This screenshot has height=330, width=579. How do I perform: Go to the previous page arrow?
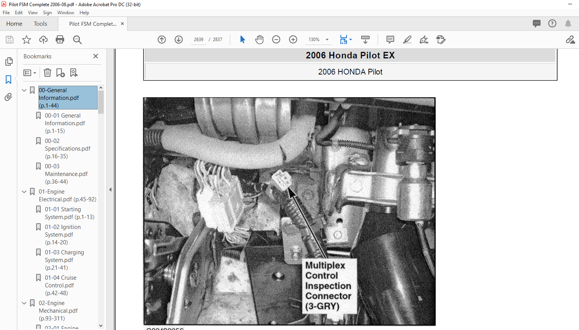click(x=162, y=40)
